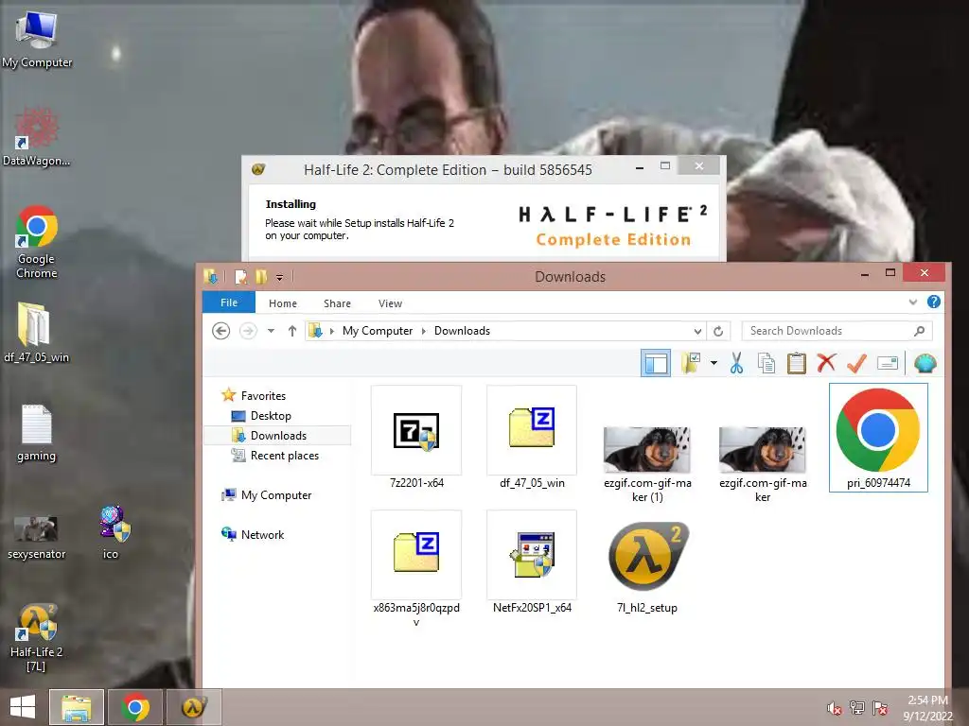Go back with the Back arrow

pyautogui.click(x=220, y=331)
